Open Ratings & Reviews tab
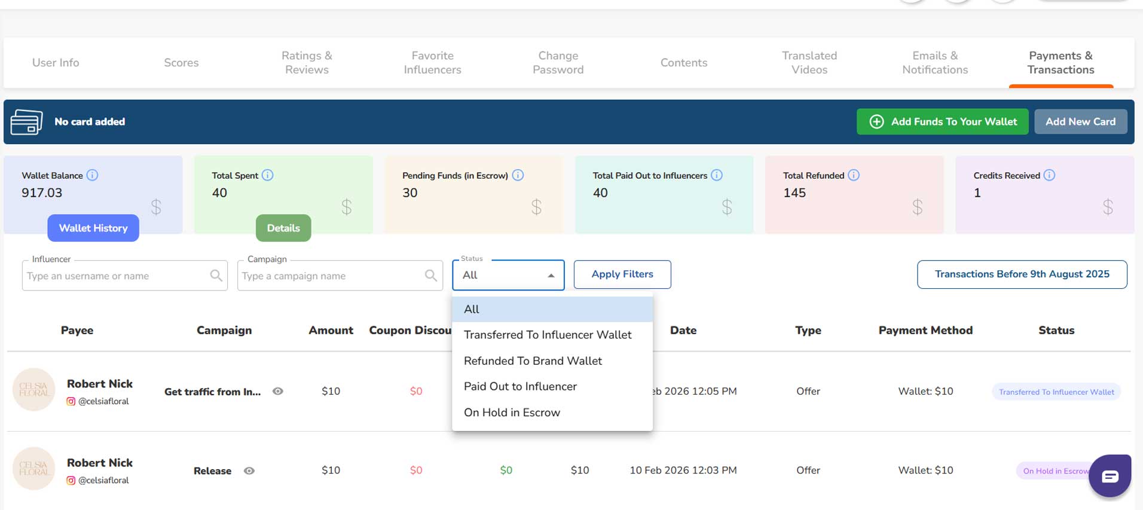Viewport: 1143px width, 510px height. 307,63
